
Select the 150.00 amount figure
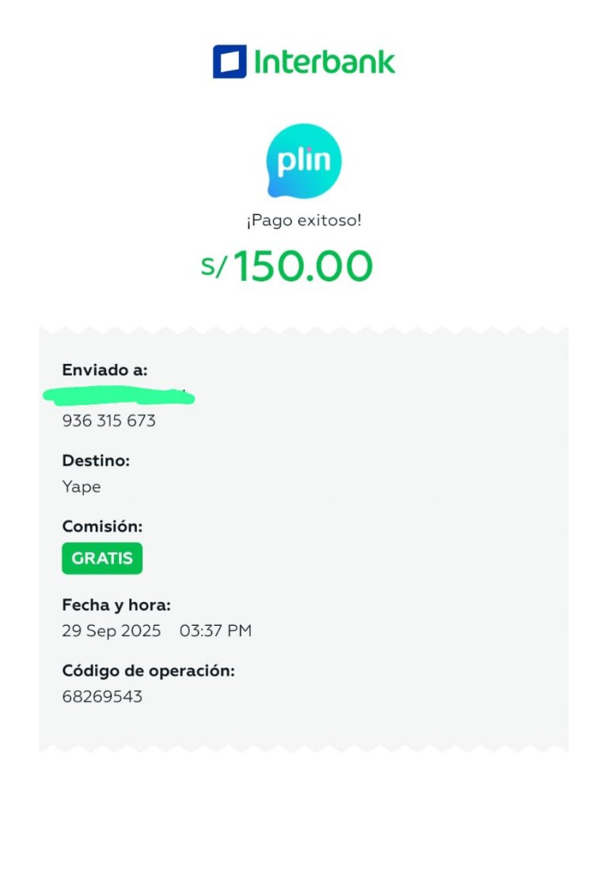tap(302, 267)
